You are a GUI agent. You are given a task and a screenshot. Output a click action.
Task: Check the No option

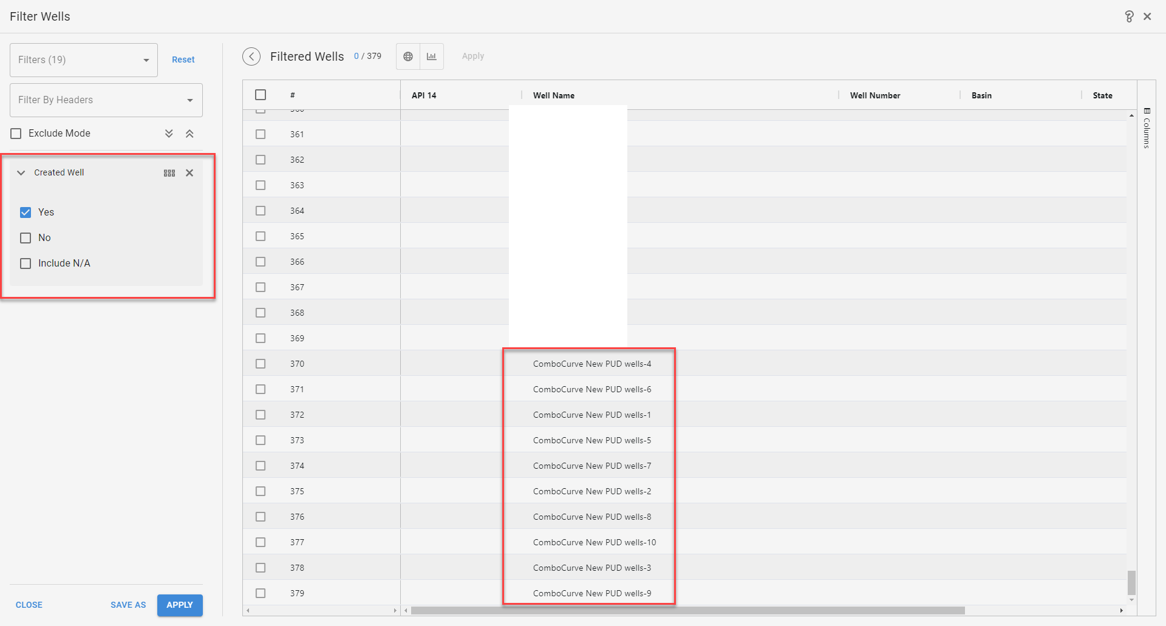[26, 238]
